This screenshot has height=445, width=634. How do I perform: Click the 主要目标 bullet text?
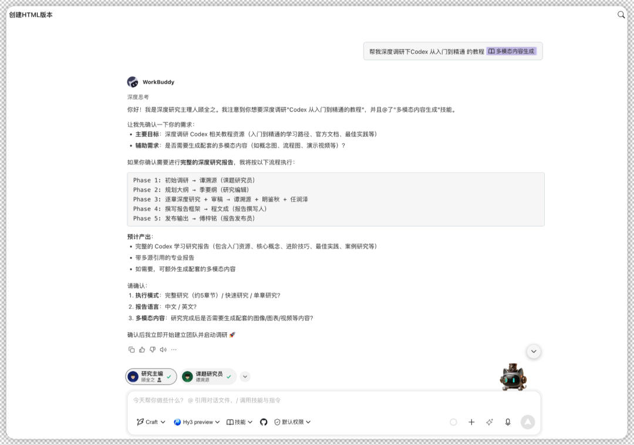click(257, 134)
